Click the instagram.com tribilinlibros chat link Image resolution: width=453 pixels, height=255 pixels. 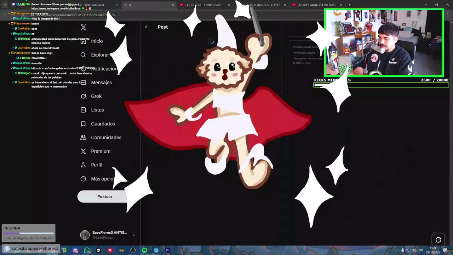(56, 8)
